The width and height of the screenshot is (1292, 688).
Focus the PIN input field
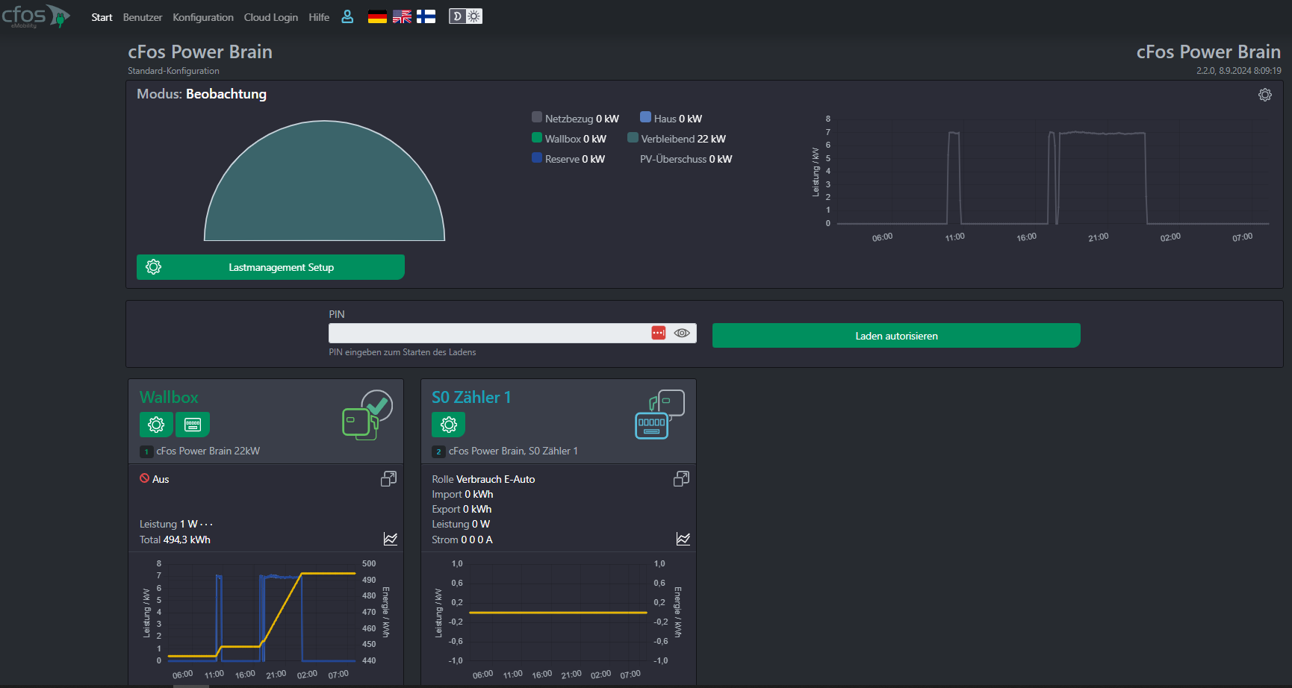(x=512, y=333)
